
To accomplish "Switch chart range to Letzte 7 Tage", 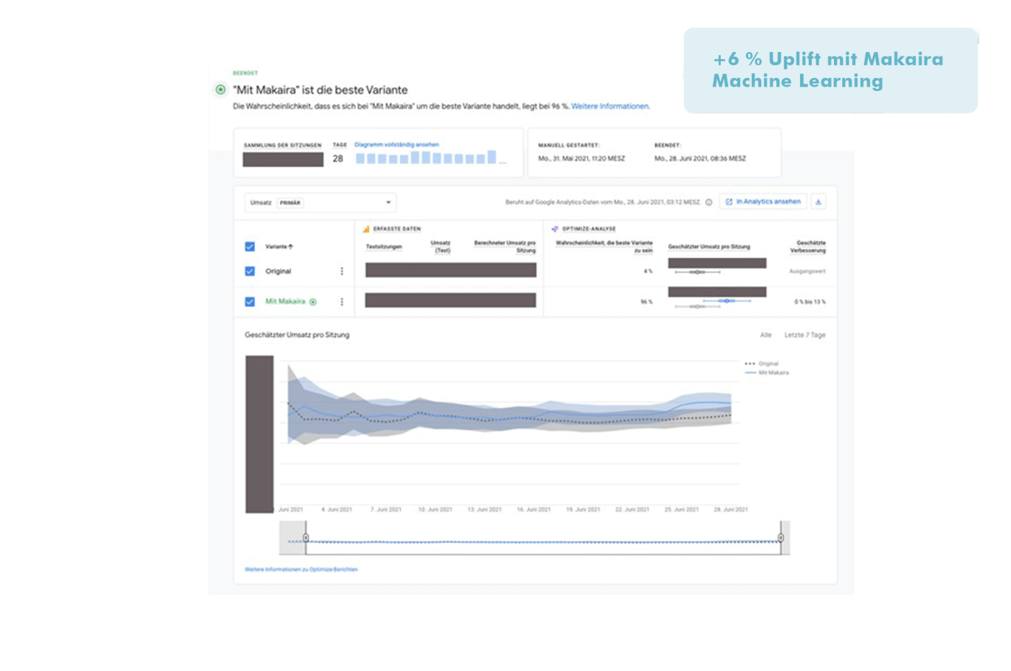I will pos(804,335).
